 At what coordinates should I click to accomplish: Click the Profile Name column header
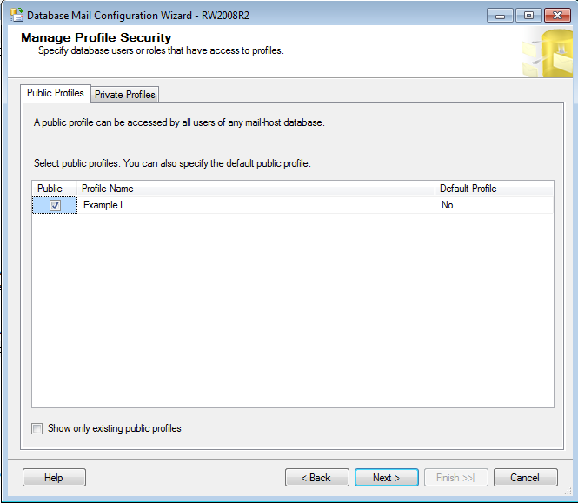(256, 189)
